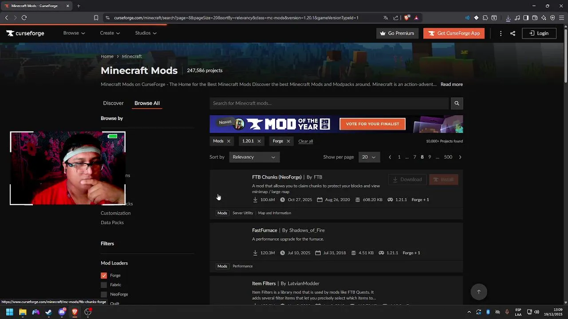Viewport: 568px width, 319px height.
Task: Click Get CurseForge App button
Action: tap(454, 33)
